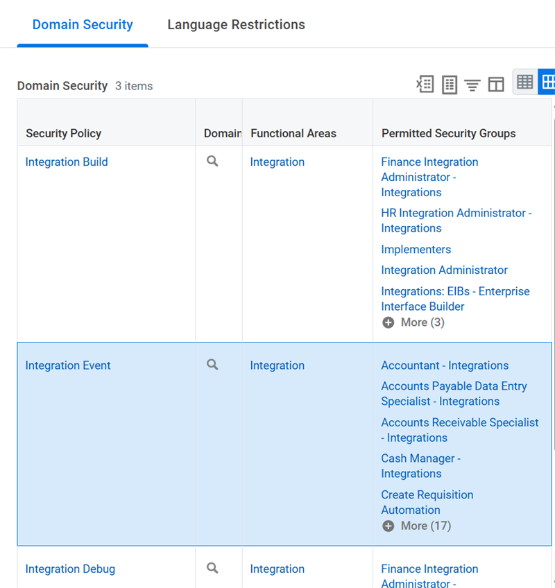The height and width of the screenshot is (588, 555).
Task: Open the Integration Administrator security group
Action: pyautogui.click(x=444, y=270)
